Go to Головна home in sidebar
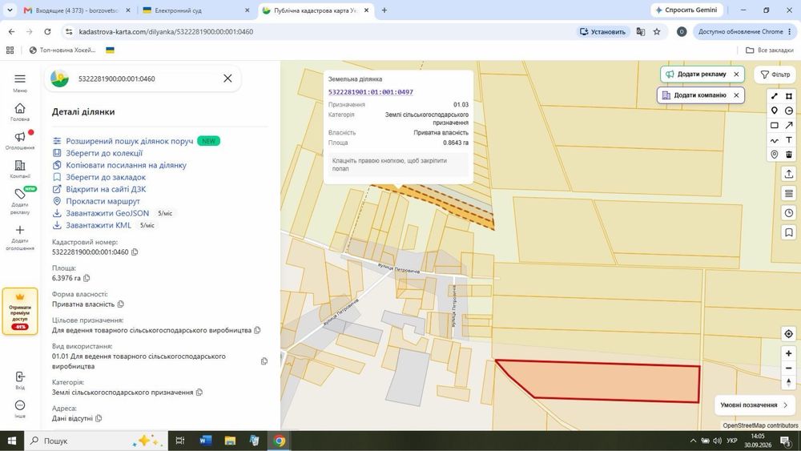The height and width of the screenshot is (451, 801). 20,112
